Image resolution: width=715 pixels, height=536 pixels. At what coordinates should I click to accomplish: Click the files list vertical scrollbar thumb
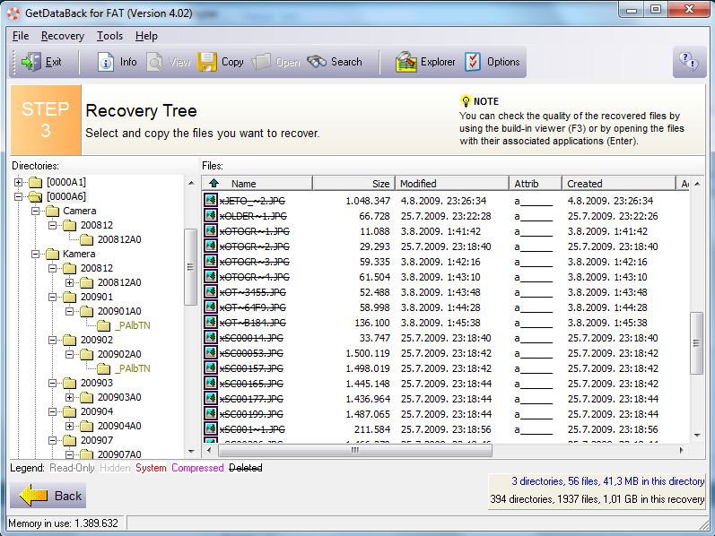[x=696, y=343]
